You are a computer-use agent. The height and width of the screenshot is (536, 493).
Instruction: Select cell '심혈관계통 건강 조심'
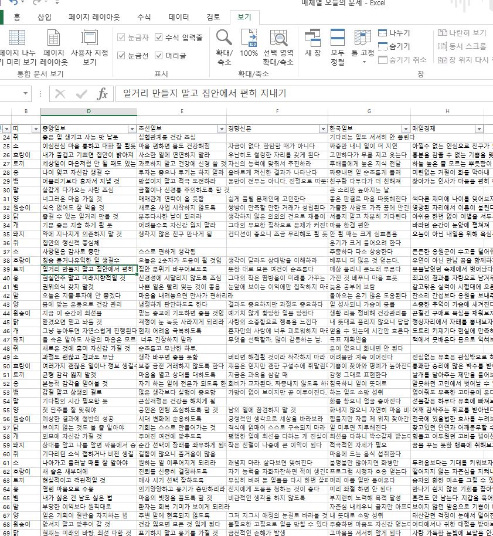click(x=182, y=137)
